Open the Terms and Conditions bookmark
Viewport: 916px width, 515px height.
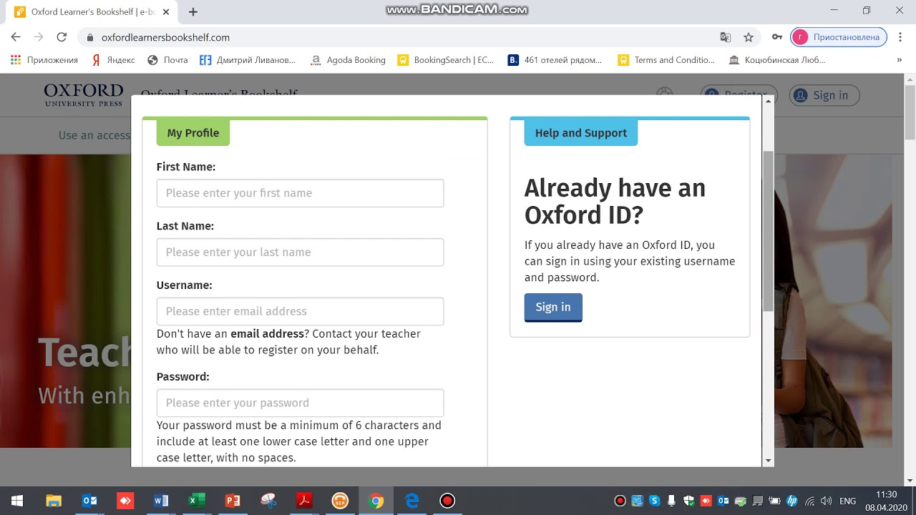tap(666, 60)
